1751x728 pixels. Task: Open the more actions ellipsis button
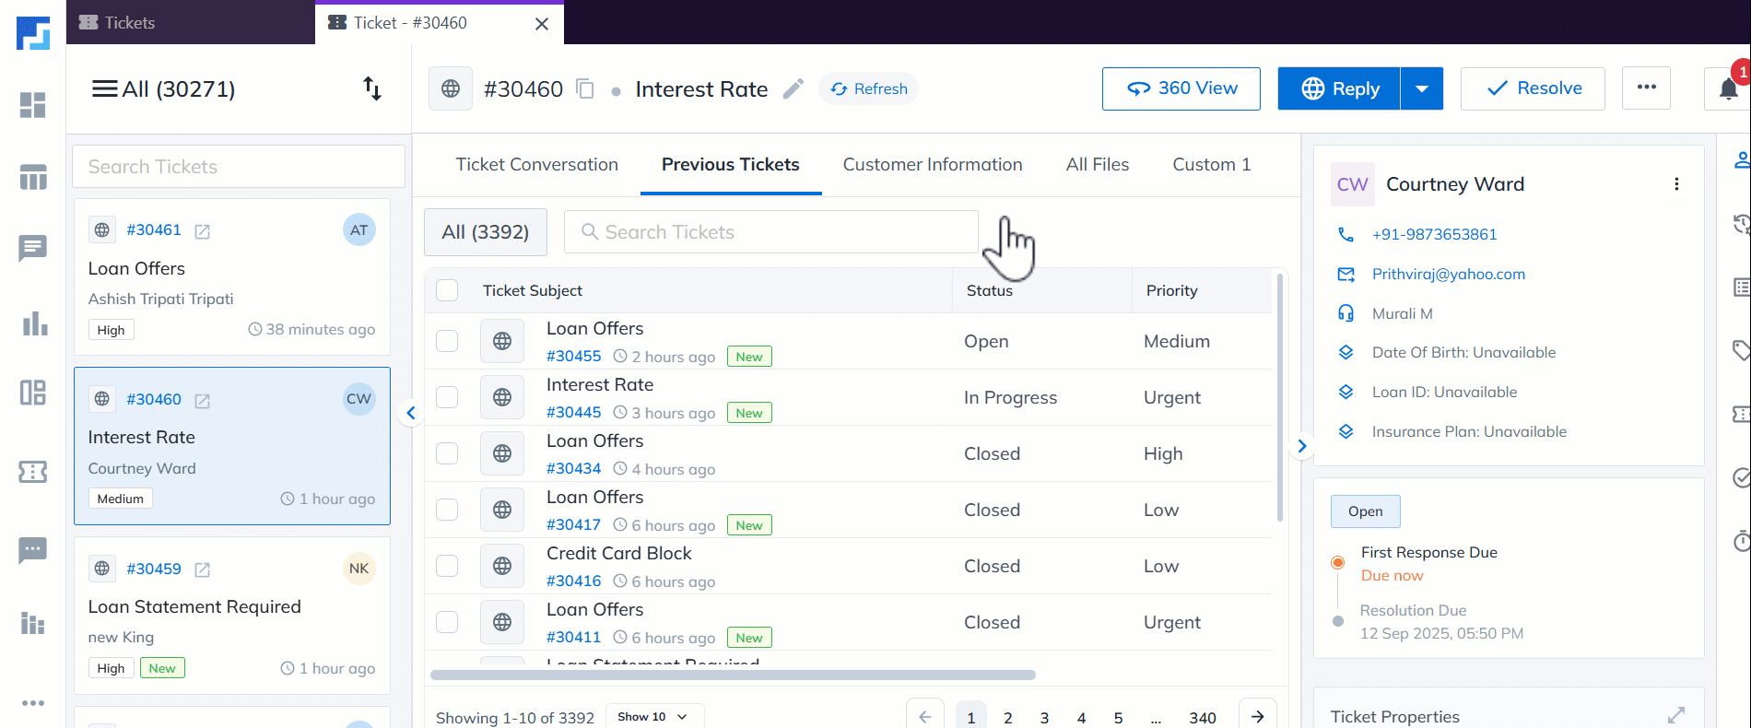point(1647,88)
